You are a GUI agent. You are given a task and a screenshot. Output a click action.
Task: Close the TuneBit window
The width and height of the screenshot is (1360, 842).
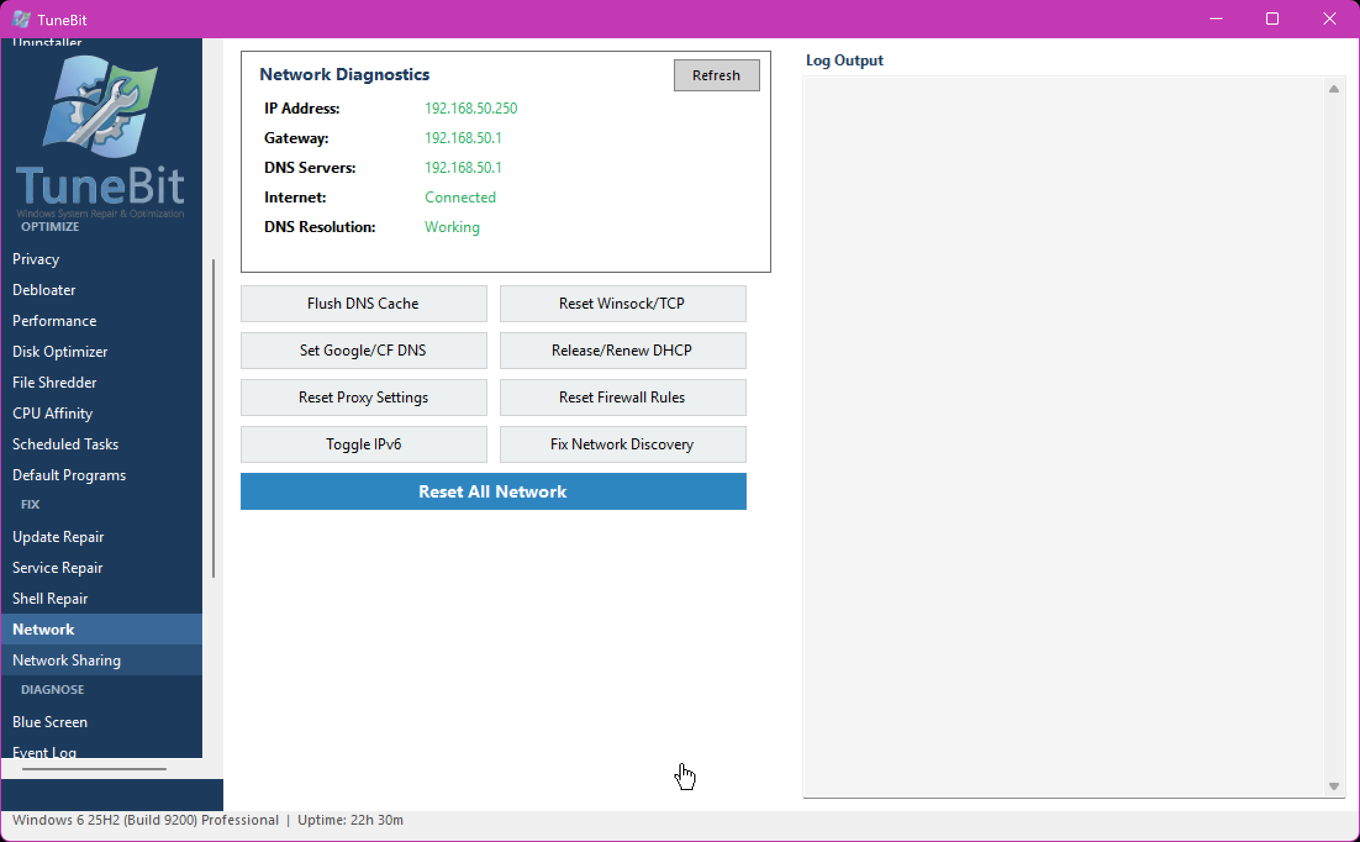coord(1330,19)
